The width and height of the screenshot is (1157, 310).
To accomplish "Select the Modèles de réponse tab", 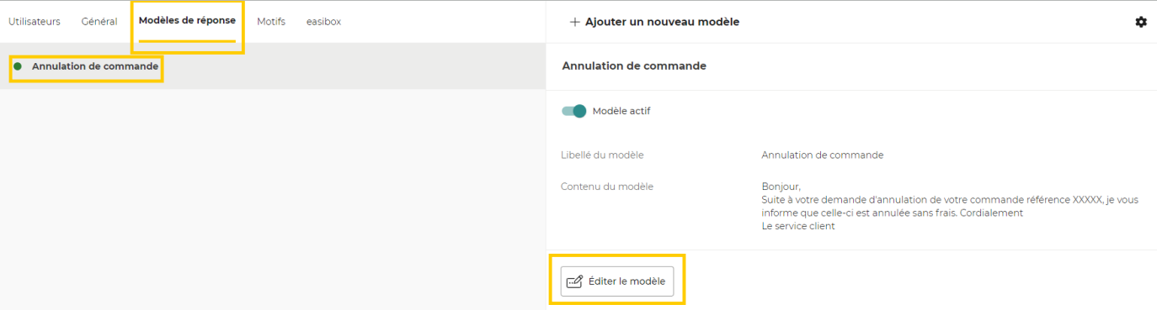I will 187,21.
